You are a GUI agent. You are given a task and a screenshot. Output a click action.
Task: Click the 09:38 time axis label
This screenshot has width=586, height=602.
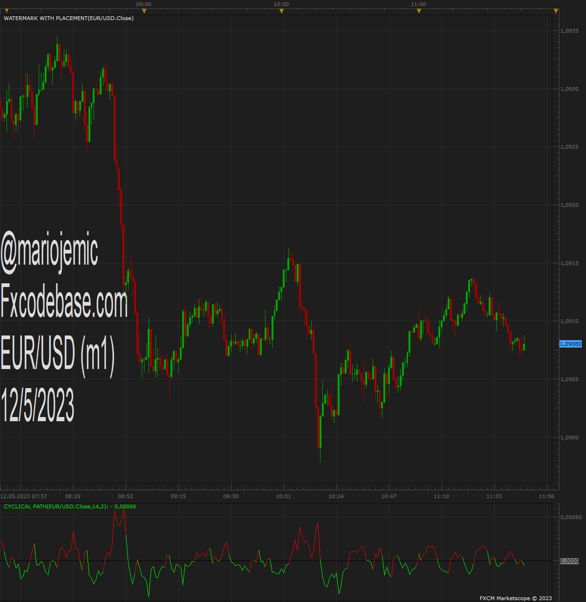click(231, 496)
